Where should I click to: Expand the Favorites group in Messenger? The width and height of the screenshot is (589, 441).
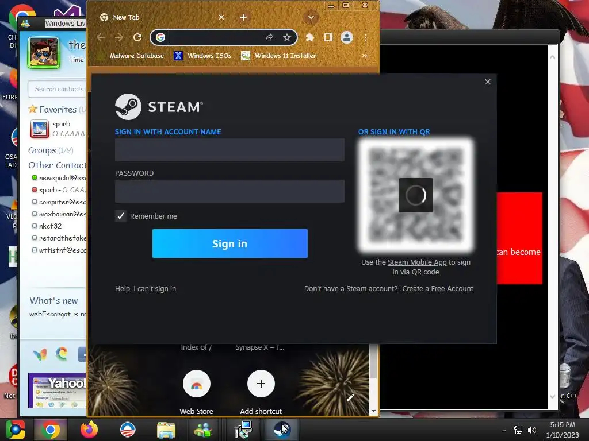56,110
